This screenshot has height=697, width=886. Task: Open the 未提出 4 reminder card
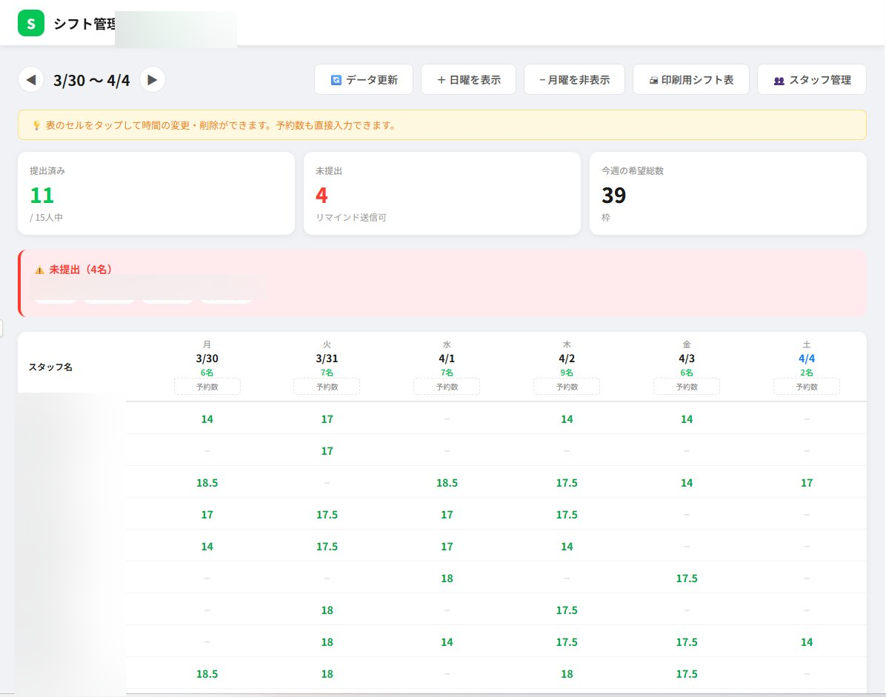coord(442,193)
